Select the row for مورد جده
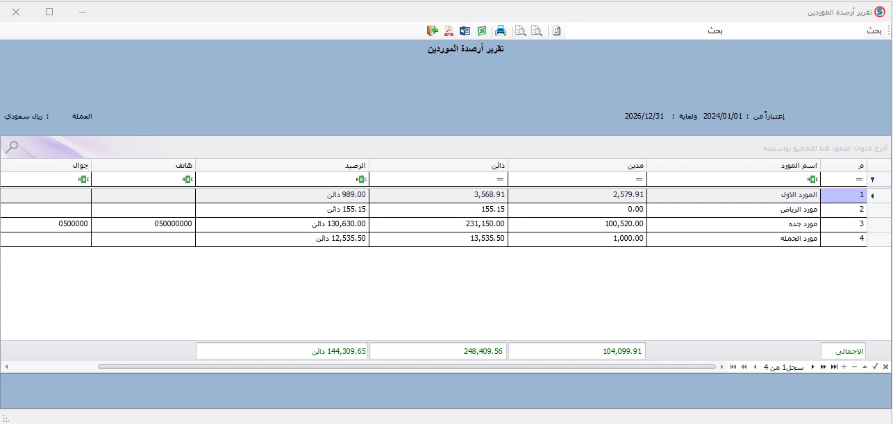This screenshot has height=424, width=893. coord(433,224)
